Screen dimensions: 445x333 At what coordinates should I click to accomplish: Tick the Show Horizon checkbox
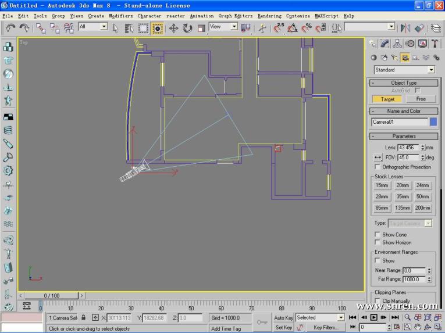click(x=378, y=242)
